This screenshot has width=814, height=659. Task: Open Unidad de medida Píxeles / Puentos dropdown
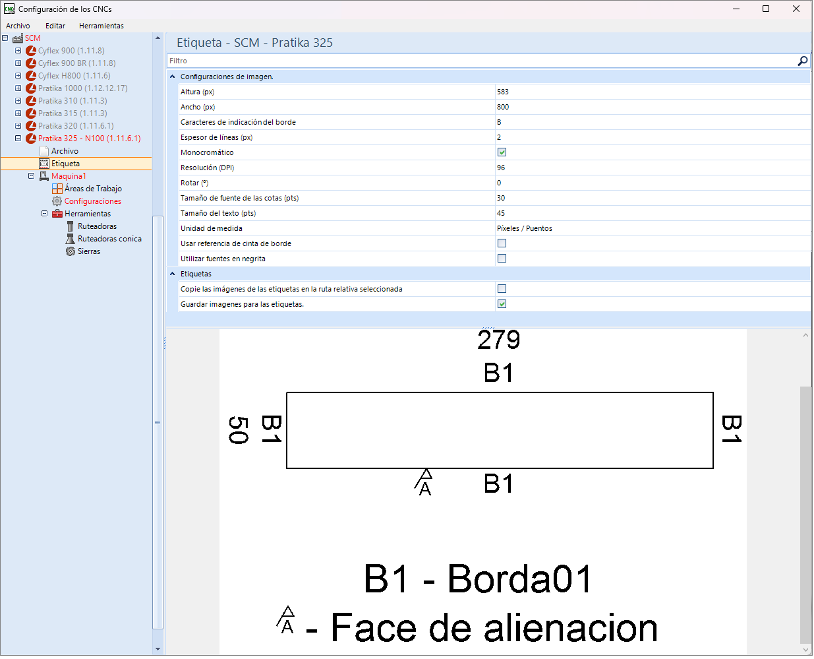point(653,228)
